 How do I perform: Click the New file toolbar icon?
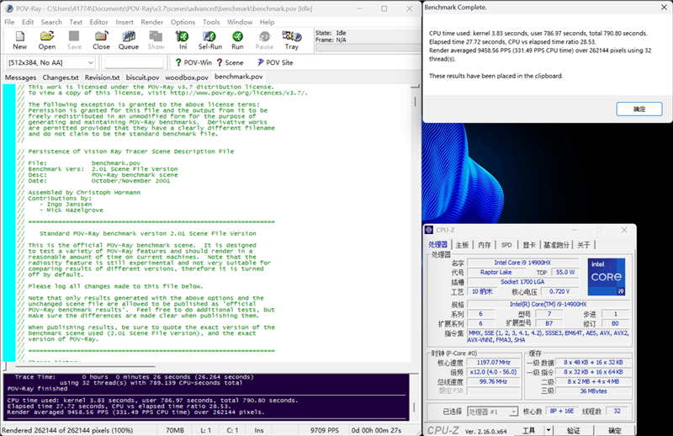click(x=20, y=40)
